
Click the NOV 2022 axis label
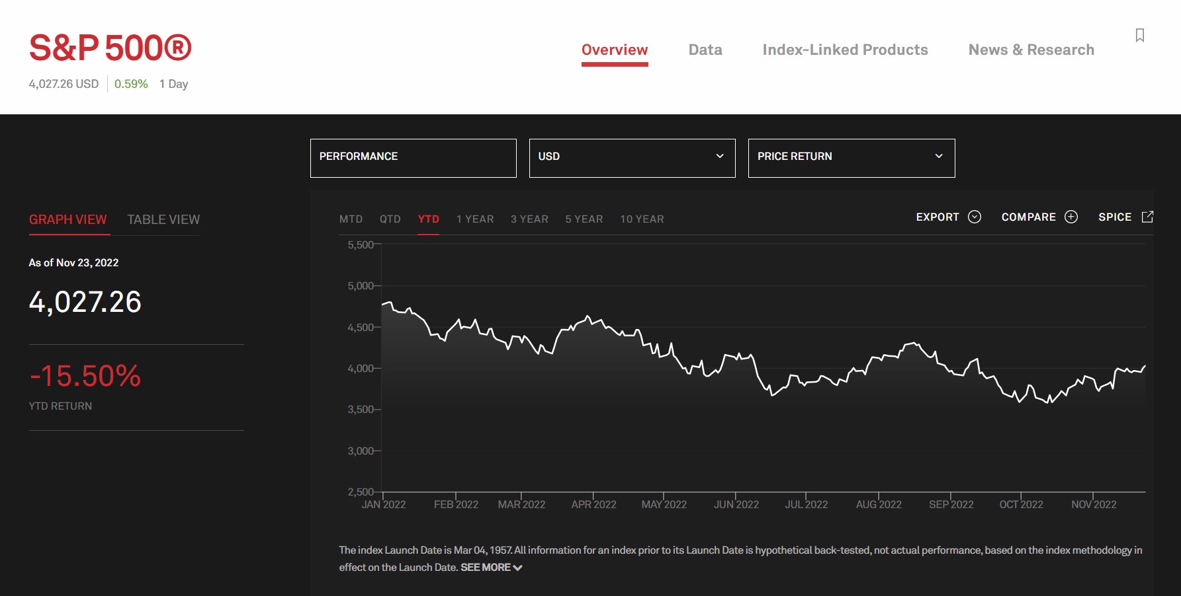click(x=1094, y=505)
